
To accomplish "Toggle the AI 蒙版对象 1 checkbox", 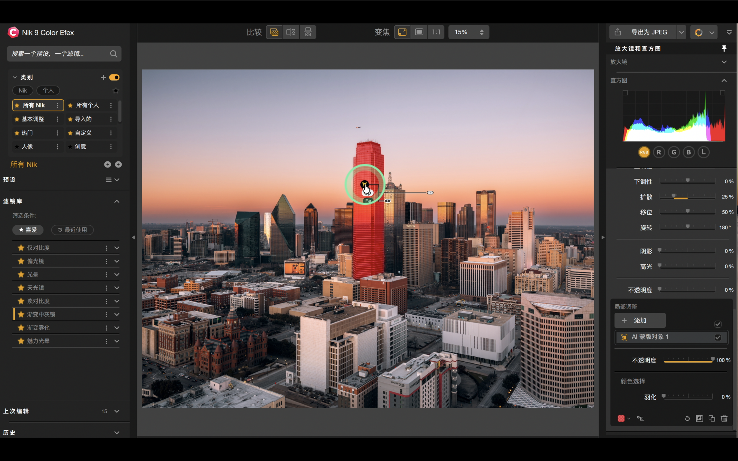I will point(718,337).
